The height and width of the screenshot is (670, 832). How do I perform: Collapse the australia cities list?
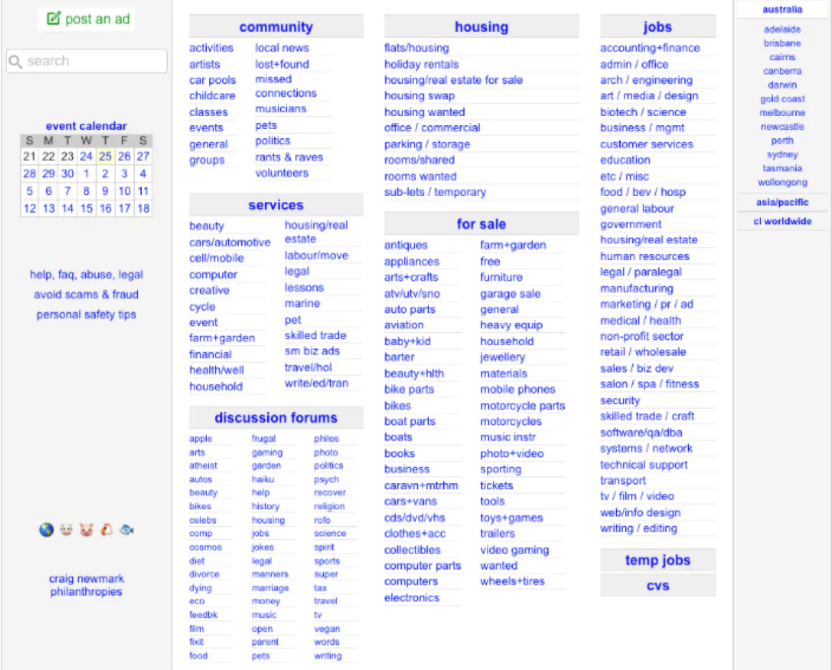pyautogui.click(x=782, y=10)
